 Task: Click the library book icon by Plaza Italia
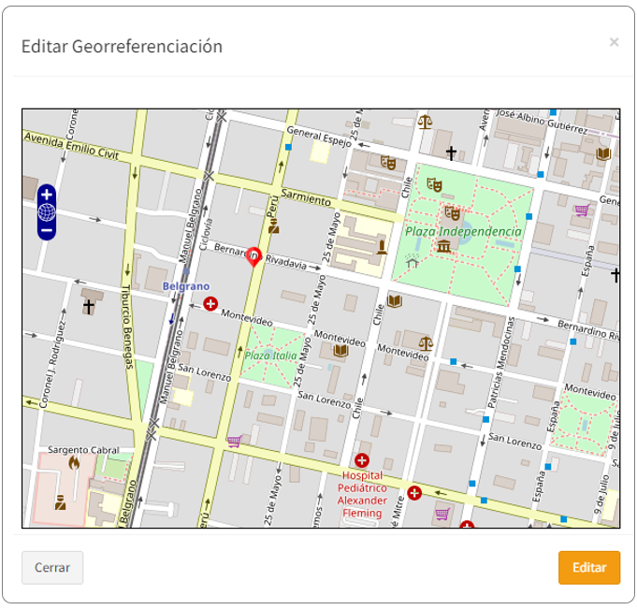[340, 351]
